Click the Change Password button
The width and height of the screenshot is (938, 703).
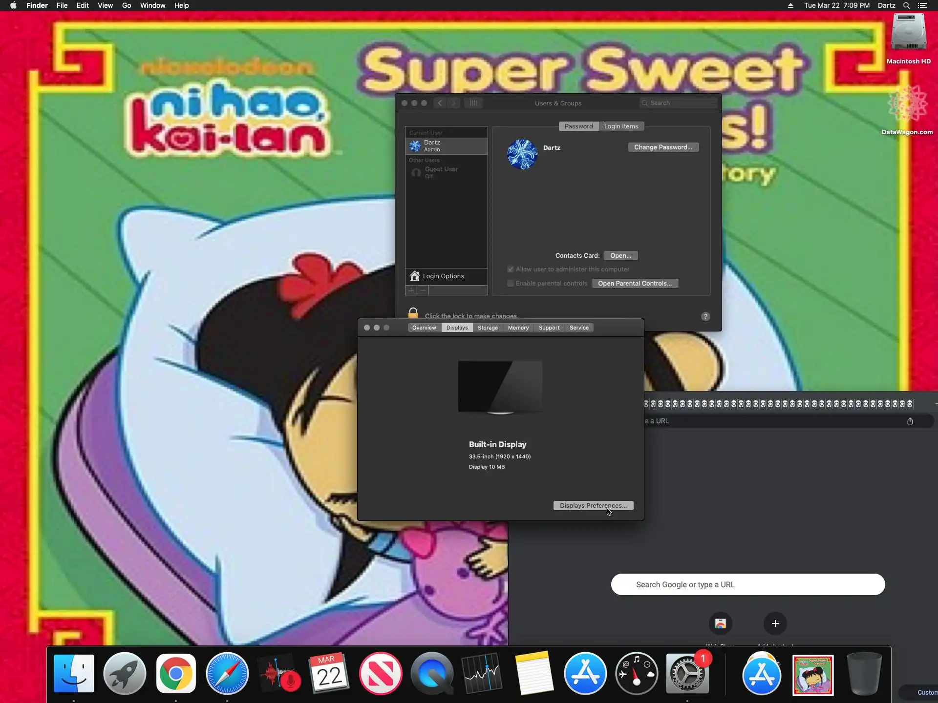click(x=663, y=147)
